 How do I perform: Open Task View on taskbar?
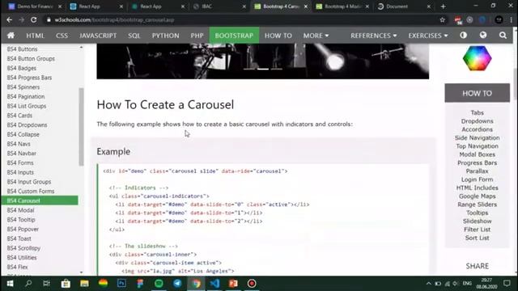tap(47, 284)
